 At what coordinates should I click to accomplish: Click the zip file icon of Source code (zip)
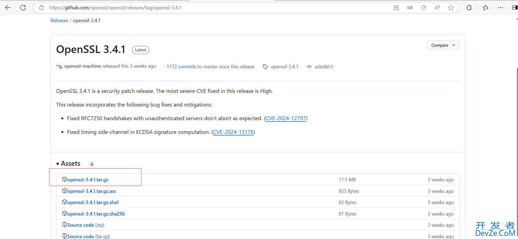click(x=65, y=225)
